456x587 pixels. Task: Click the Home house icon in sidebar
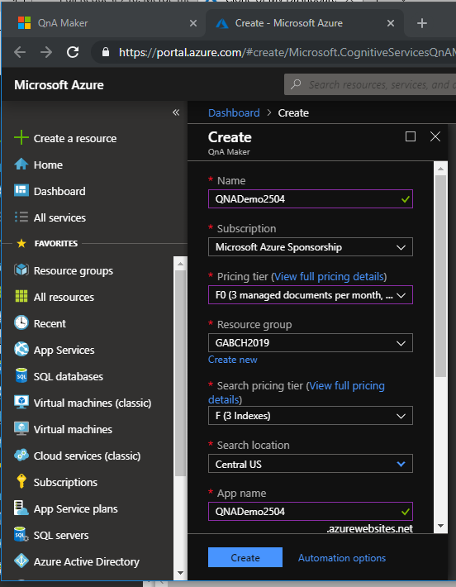point(21,165)
